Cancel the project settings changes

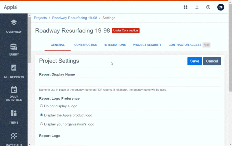212,61
